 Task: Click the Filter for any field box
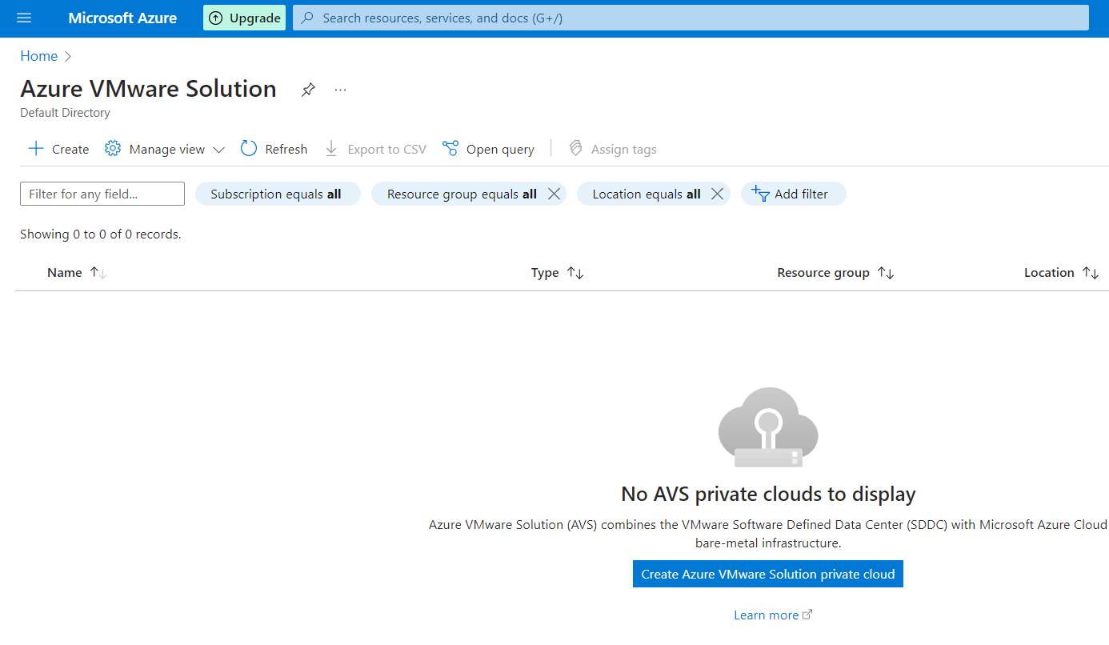(x=102, y=194)
